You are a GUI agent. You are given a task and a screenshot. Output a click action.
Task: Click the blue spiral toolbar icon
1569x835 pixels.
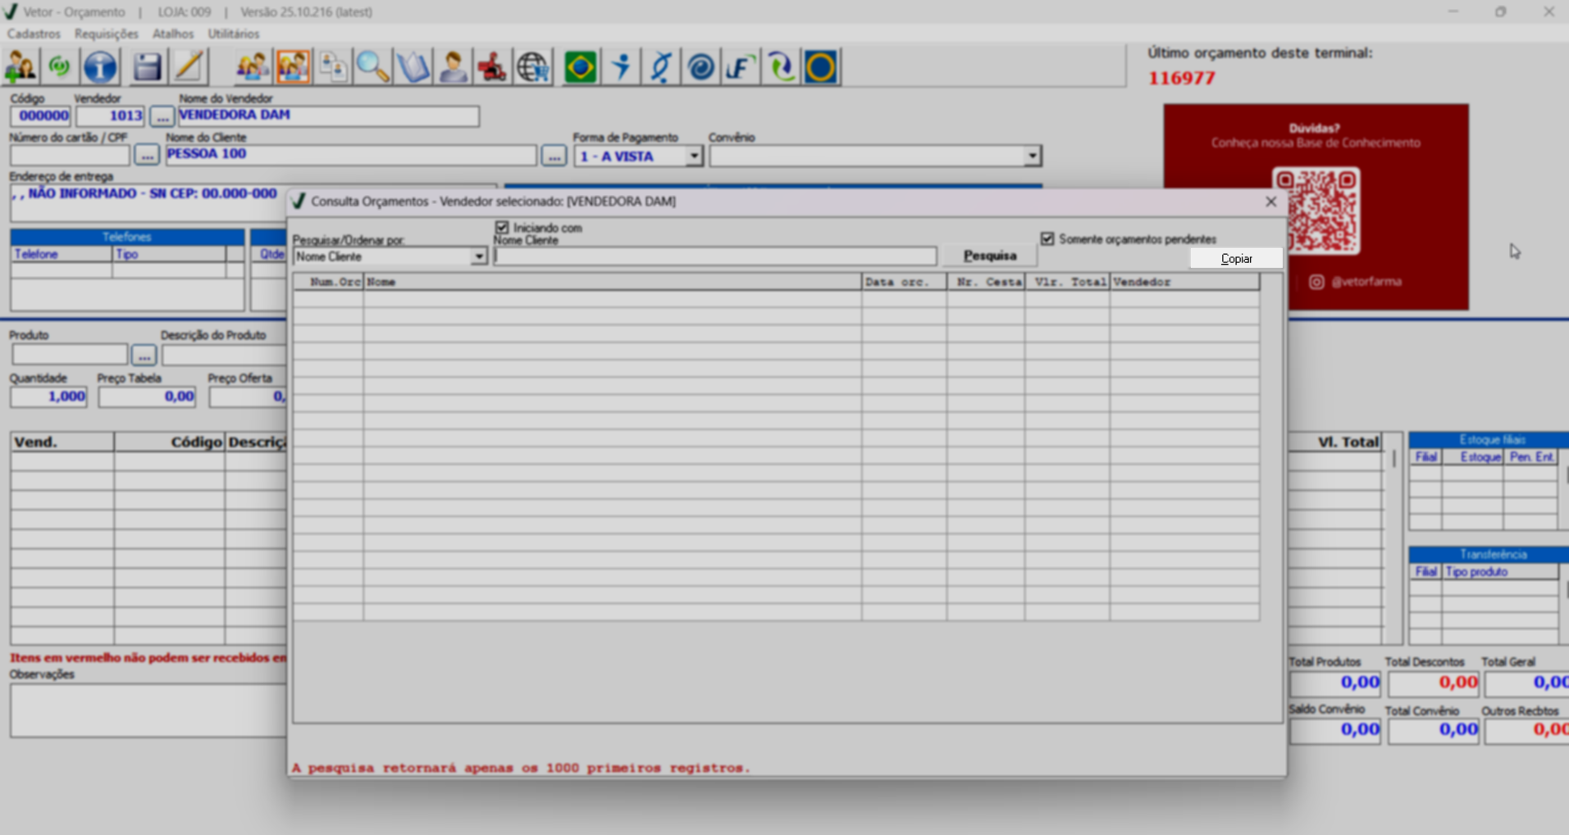tap(700, 67)
